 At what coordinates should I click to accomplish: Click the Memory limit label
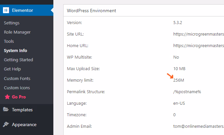point(80,80)
